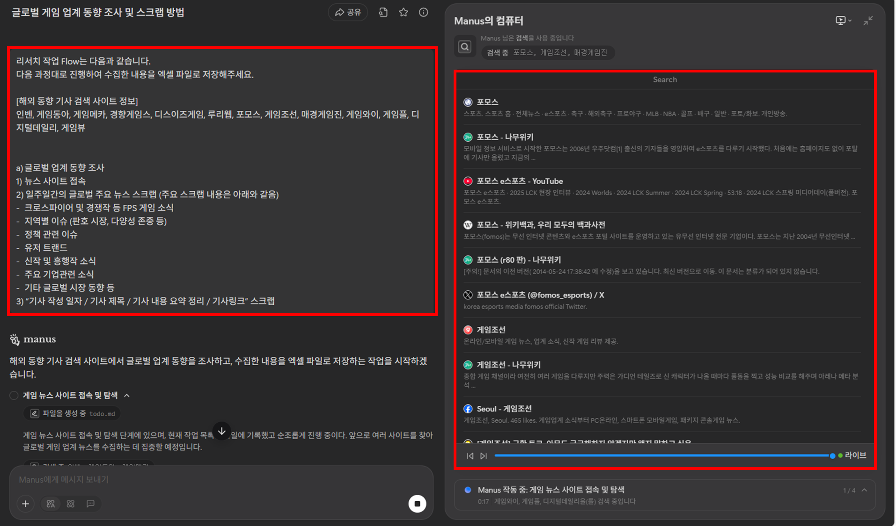
Task: Focus the Manus에게 메시지 보내기 input
Action: pos(221,480)
